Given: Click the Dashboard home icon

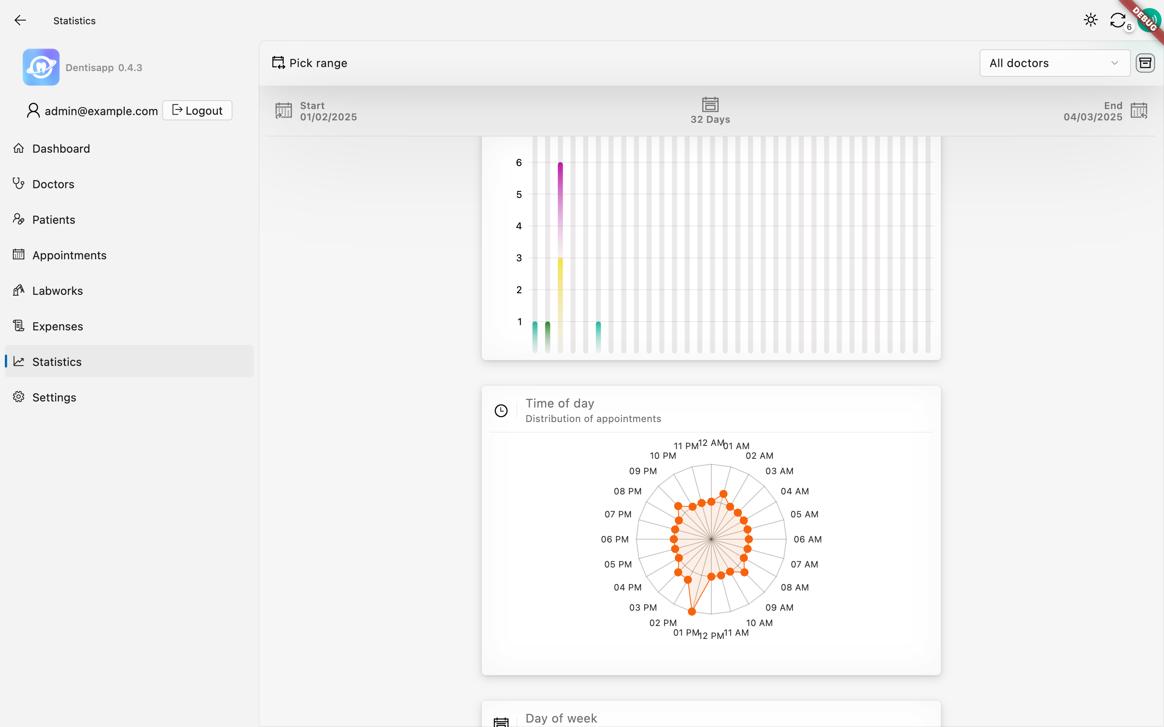Looking at the screenshot, I should click(19, 148).
